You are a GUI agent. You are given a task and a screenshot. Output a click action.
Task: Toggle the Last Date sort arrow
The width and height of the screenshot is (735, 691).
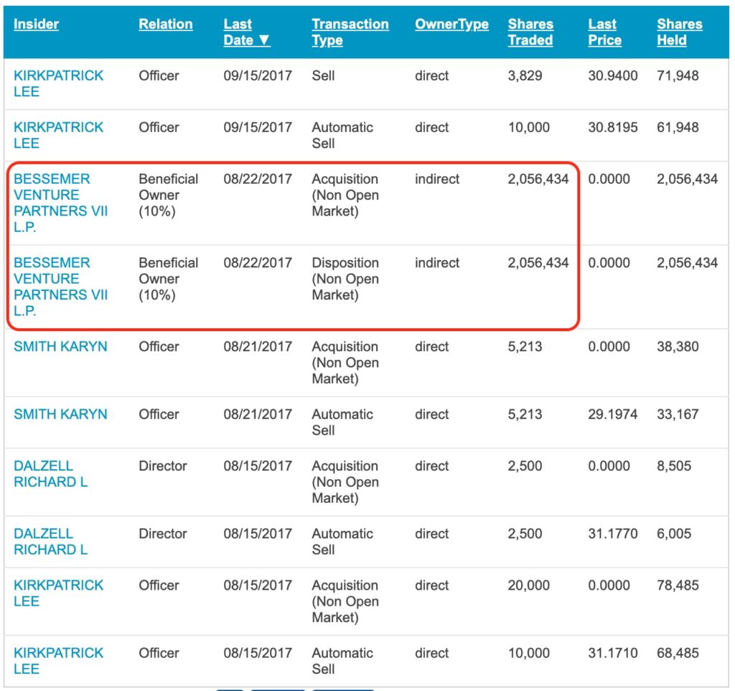coord(264,40)
